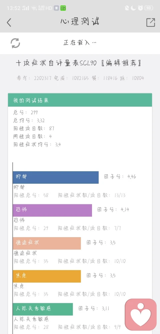This screenshot has width=160, height=334.
Task: Tap the 正在载入 loading text
Action: pos(80,43)
